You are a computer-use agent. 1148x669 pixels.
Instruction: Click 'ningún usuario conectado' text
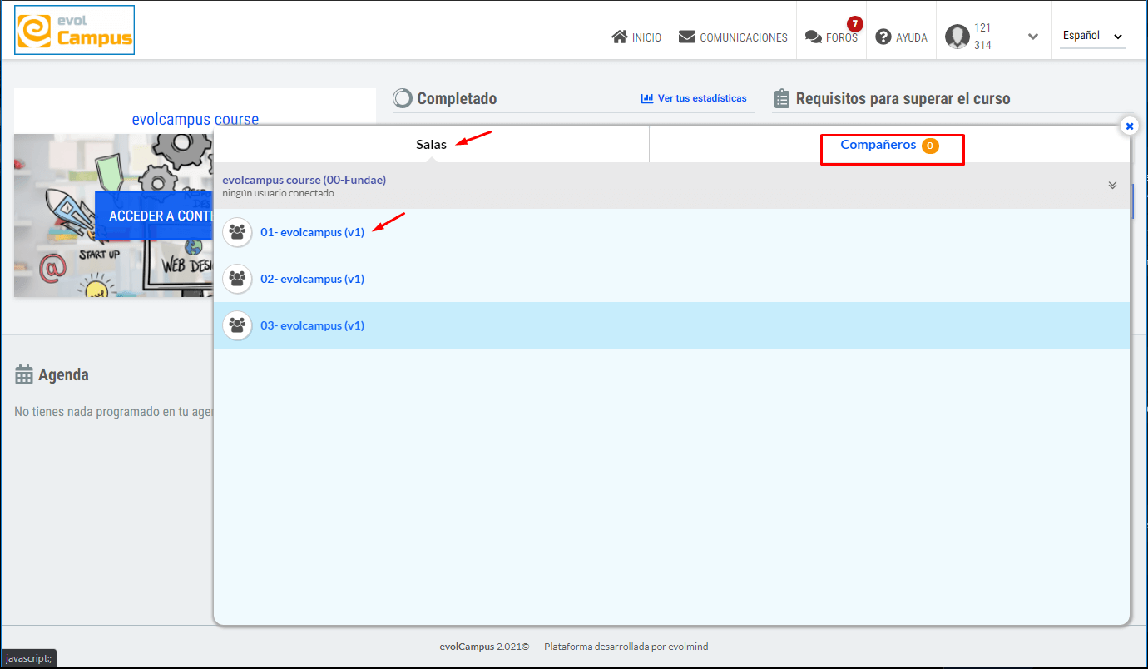[x=278, y=193]
